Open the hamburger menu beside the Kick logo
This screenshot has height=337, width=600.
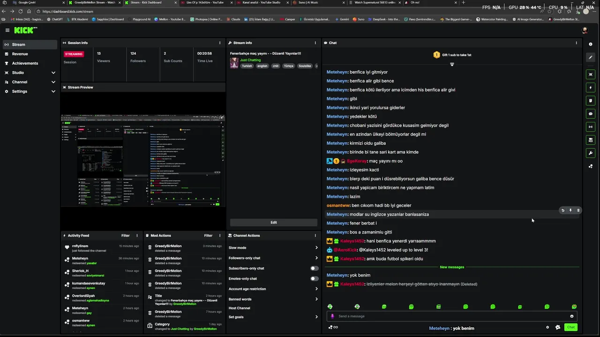coord(7,30)
